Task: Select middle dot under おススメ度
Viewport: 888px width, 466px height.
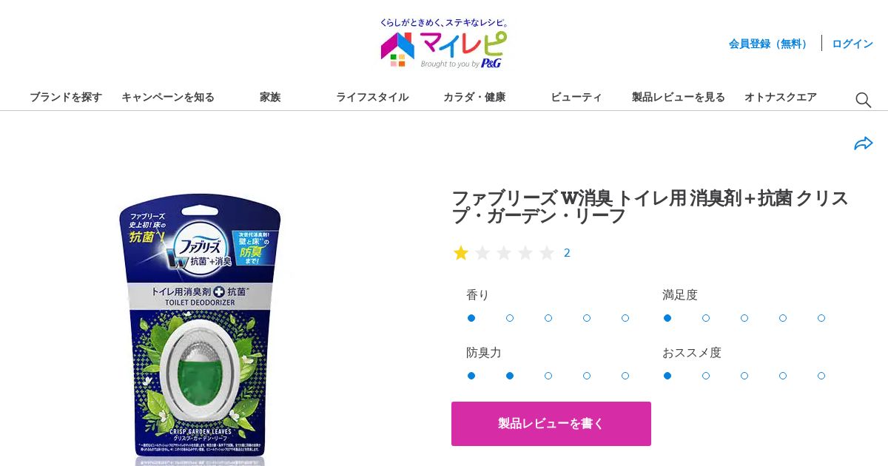Action: [x=744, y=376]
